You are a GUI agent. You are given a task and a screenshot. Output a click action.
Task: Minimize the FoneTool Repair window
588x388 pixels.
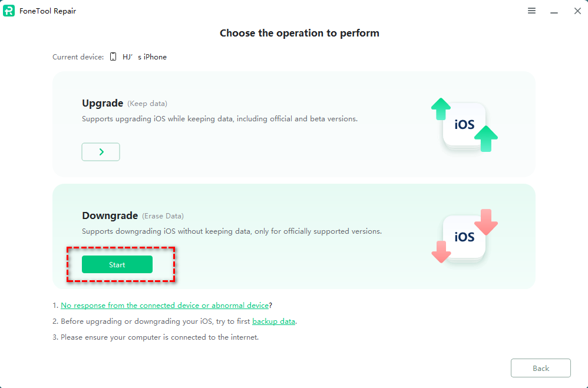(x=554, y=11)
